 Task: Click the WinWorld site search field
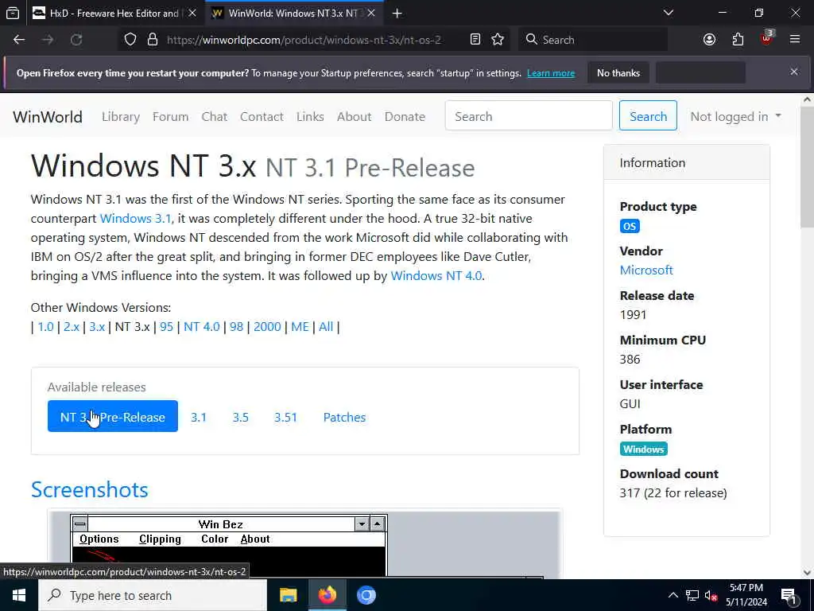[529, 115]
